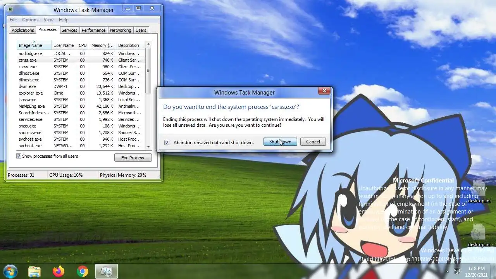Switch to the Users tab
Screen dimensions: 496x279
click(x=141, y=30)
